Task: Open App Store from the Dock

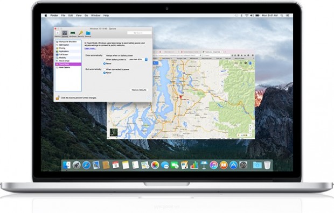Action: click(x=233, y=165)
